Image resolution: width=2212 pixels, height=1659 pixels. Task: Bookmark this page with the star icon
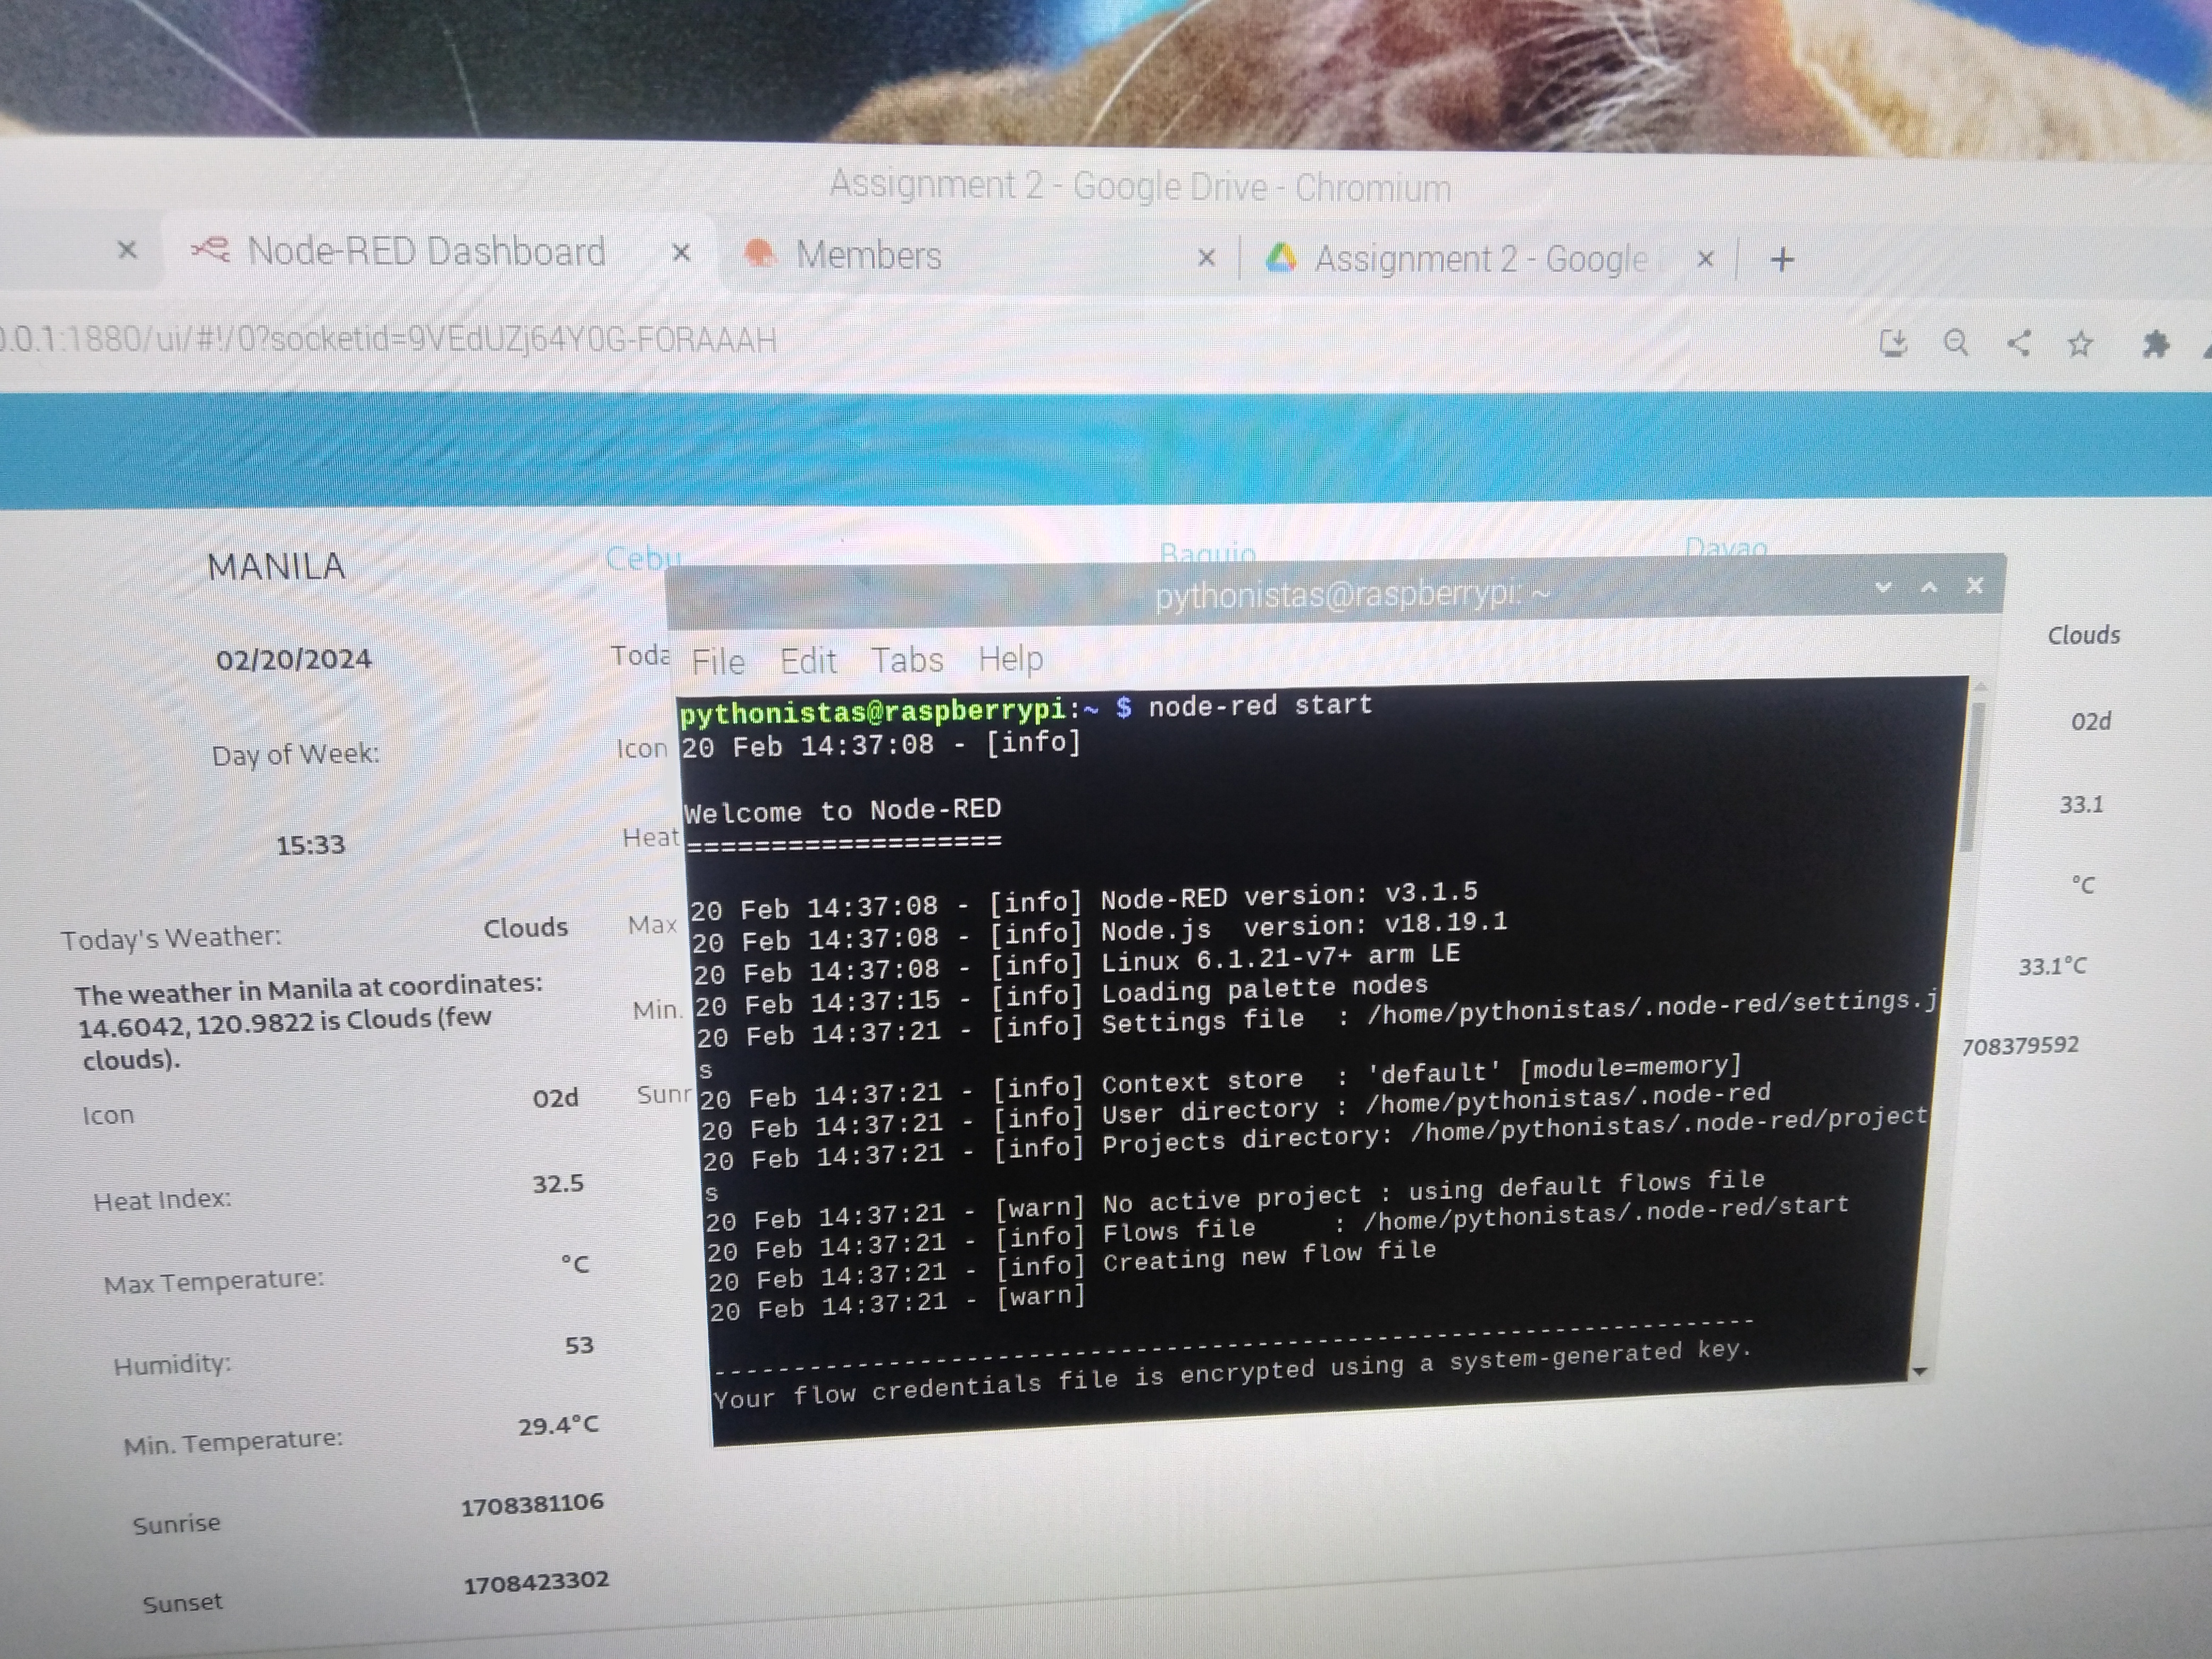[2081, 344]
